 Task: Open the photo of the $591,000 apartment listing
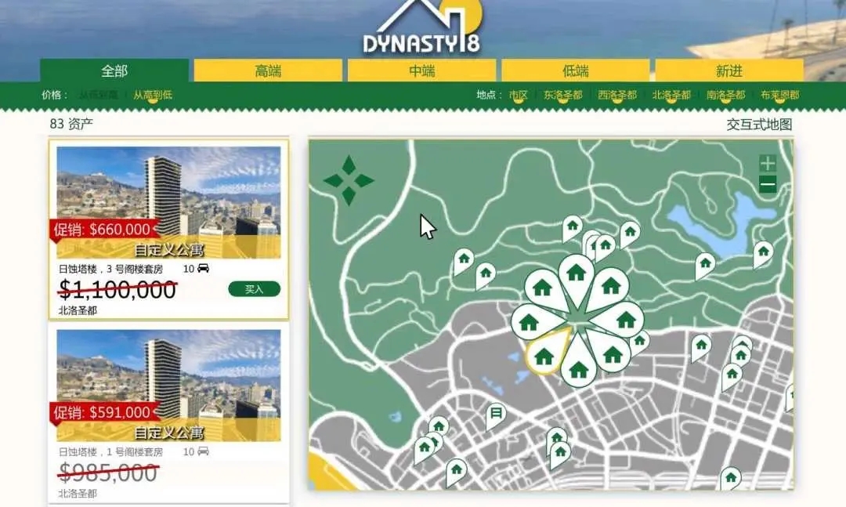point(168,386)
